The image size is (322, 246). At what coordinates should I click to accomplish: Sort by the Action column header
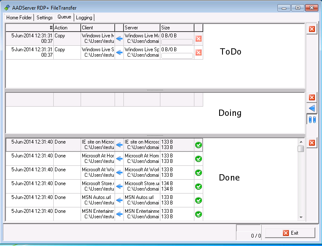[x=67, y=28]
